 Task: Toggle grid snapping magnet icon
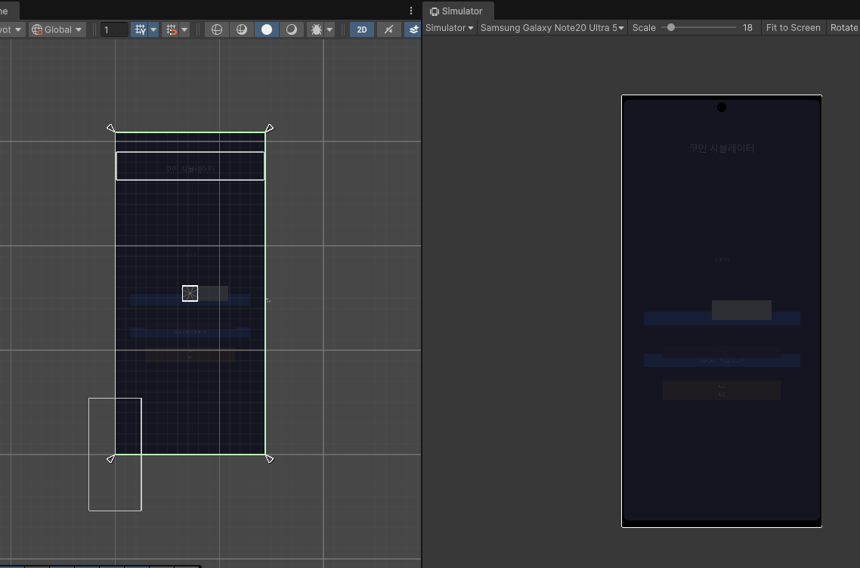coord(171,29)
